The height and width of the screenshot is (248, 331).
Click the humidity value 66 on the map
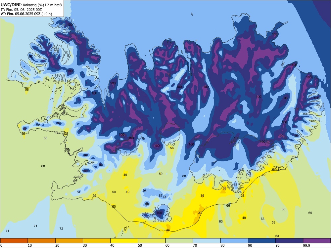(228, 205)
